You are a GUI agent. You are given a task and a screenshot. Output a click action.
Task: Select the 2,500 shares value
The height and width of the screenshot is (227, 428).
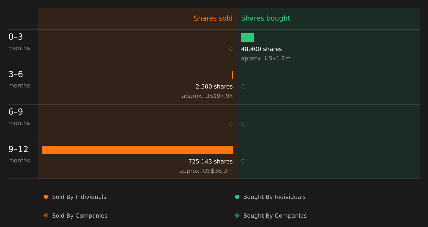point(214,87)
